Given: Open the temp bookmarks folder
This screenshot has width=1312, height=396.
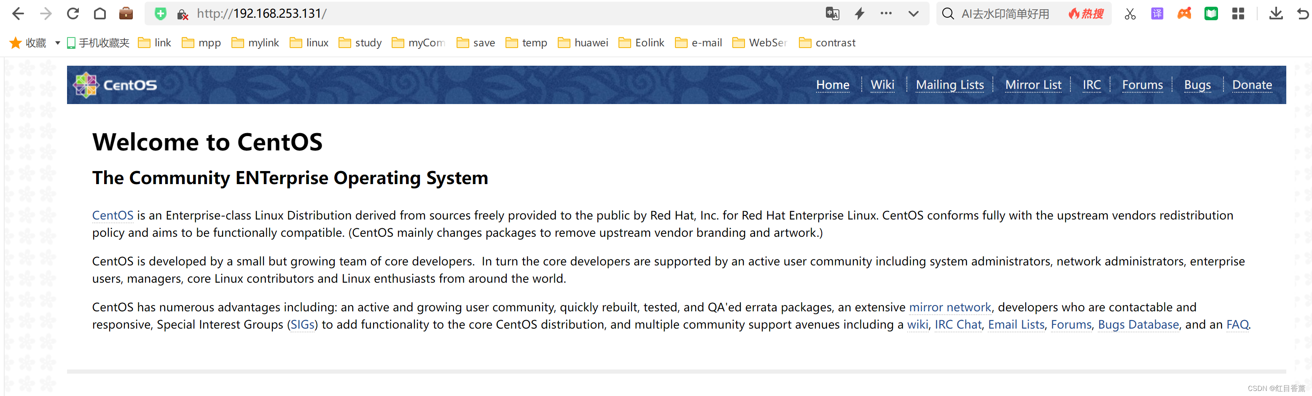Looking at the screenshot, I should 526,43.
